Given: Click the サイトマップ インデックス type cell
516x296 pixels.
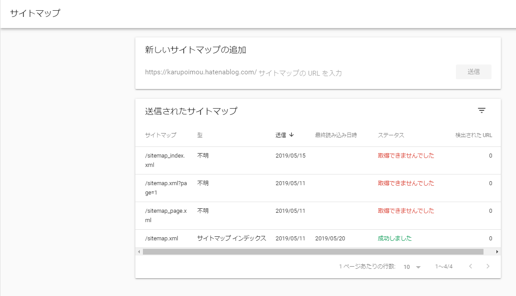Looking at the screenshot, I should (232, 239).
